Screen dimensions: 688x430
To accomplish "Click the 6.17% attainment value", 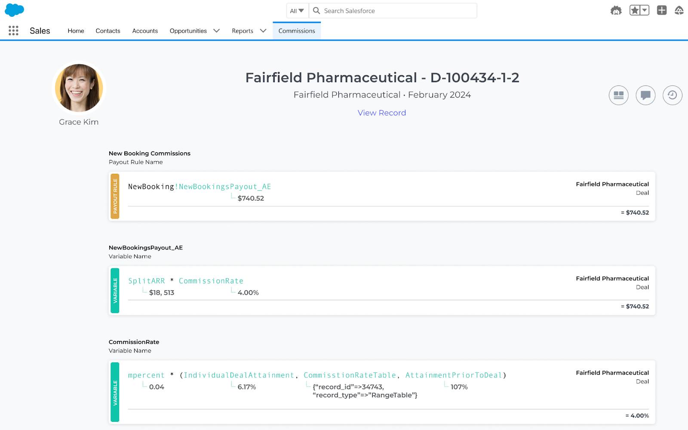I will tap(247, 387).
